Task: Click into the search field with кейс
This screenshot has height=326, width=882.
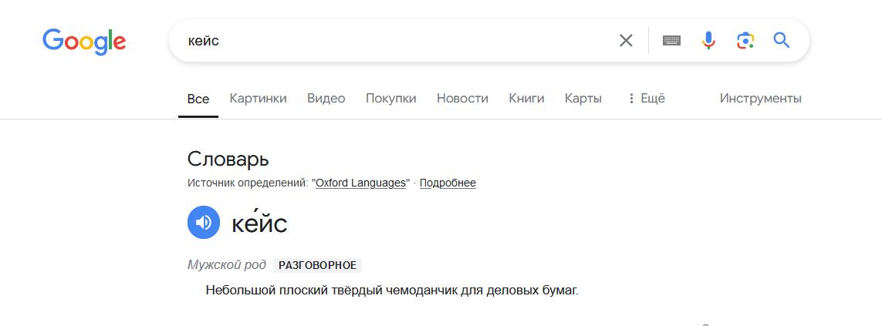Action: (x=386, y=41)
